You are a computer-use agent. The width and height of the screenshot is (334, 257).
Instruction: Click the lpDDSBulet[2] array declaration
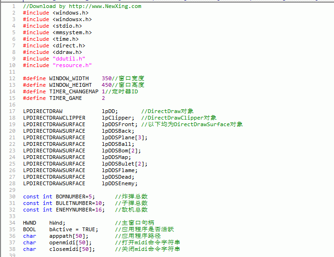point(124,164)
